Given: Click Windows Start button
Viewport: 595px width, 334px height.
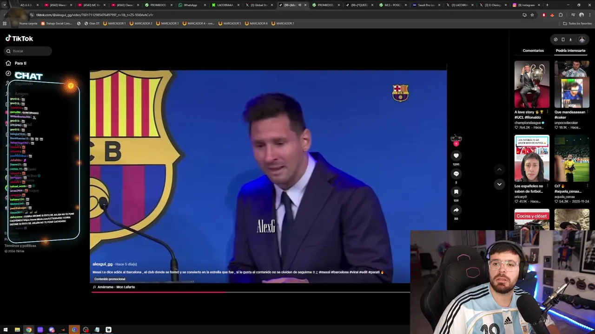Looking at the screenshot, I should (6, 330).
